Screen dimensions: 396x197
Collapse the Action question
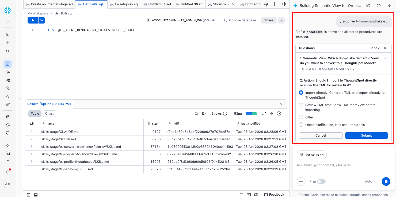385,80
